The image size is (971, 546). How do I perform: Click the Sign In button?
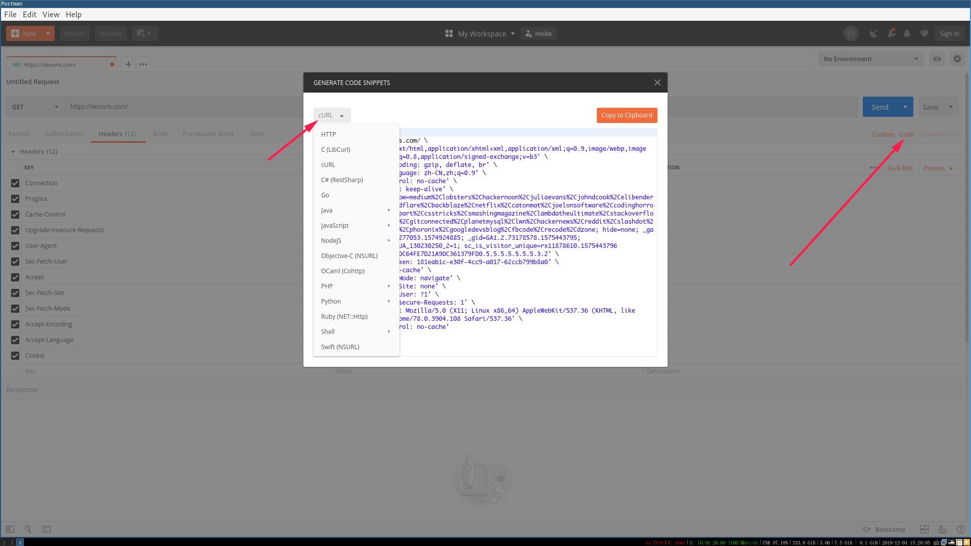949,33
